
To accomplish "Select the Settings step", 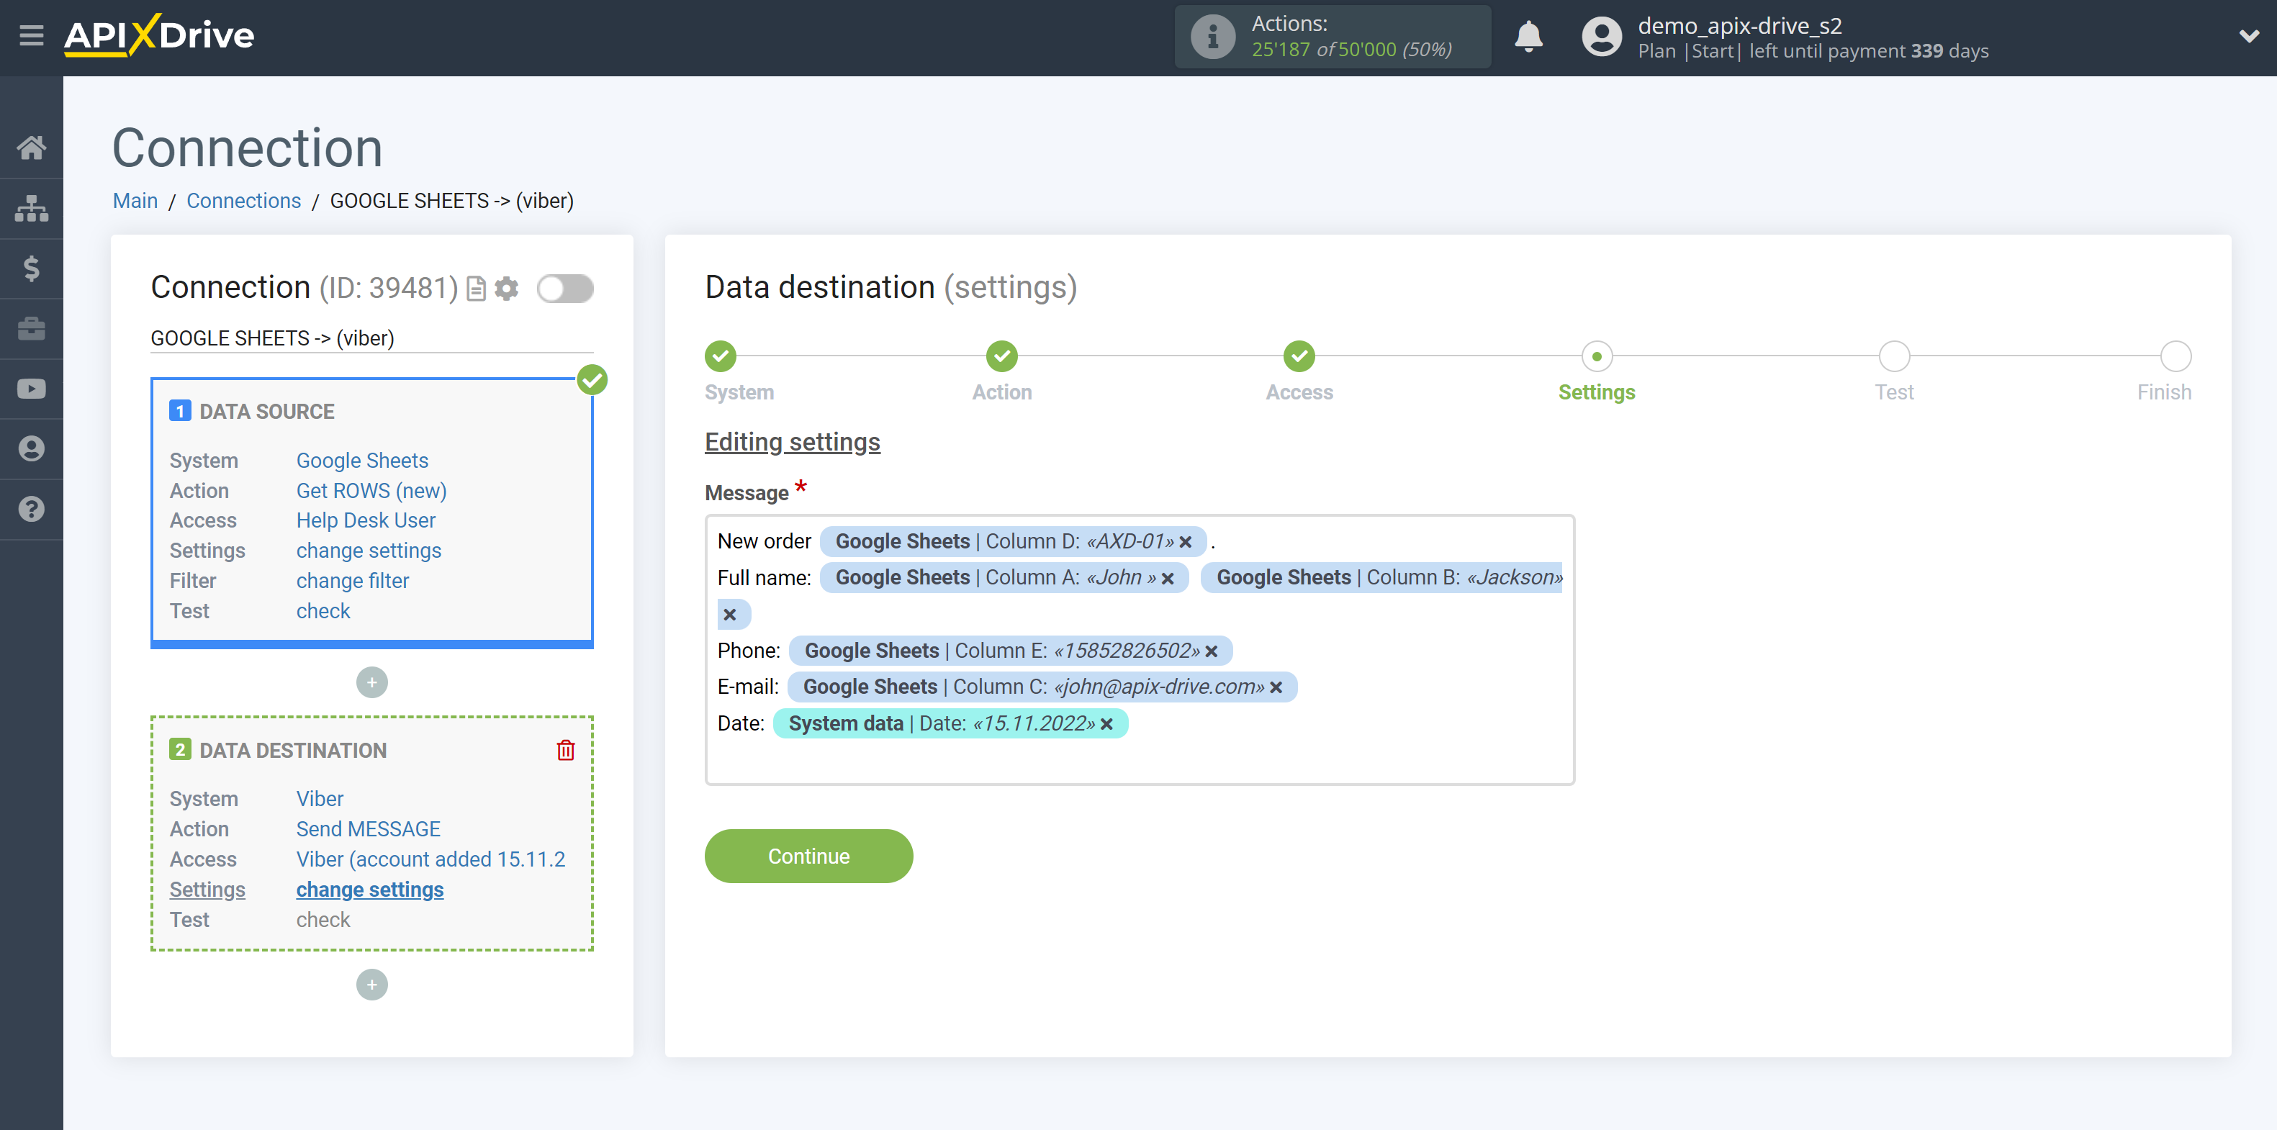I will pyautogui.click(x=1597, y=356).
